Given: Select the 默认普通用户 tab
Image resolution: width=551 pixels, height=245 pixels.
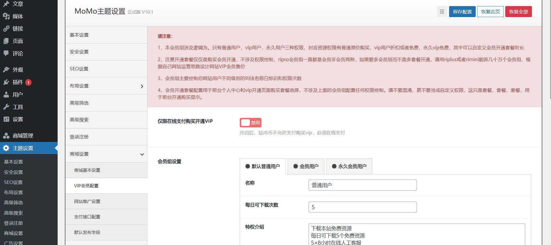Looking at the screenshot, I should tap(263, 167).
